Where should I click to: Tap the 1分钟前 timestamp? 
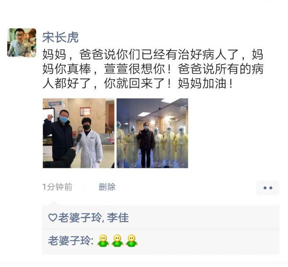pos(57,187)
